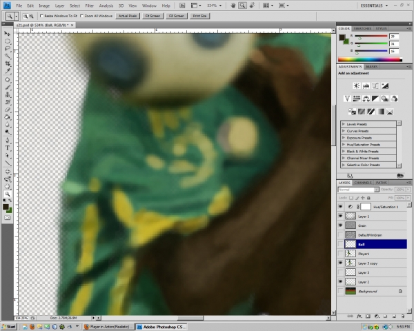Open the Filter menu
414x331 pixels.
pos(90,6)
